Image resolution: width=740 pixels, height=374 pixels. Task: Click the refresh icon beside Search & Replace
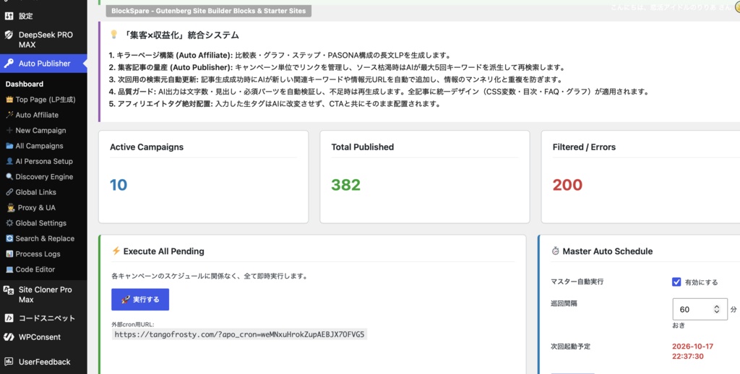pos(9,239)
